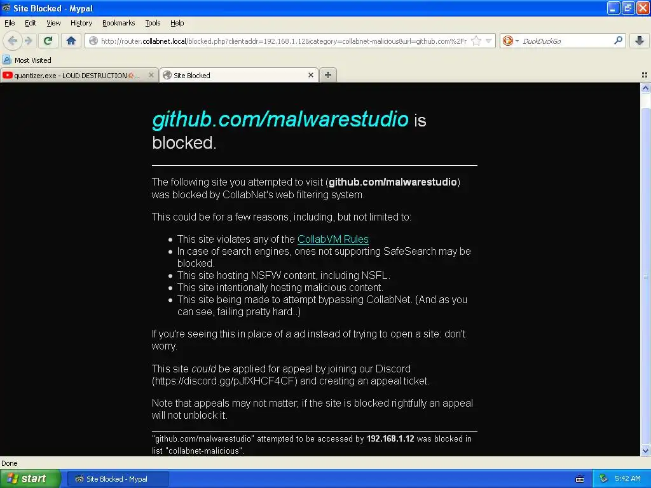This screenshot has height=488, width=651.
Task: Click the YouTube favicon on quantizer.exe tab
Action: [7, 75]
